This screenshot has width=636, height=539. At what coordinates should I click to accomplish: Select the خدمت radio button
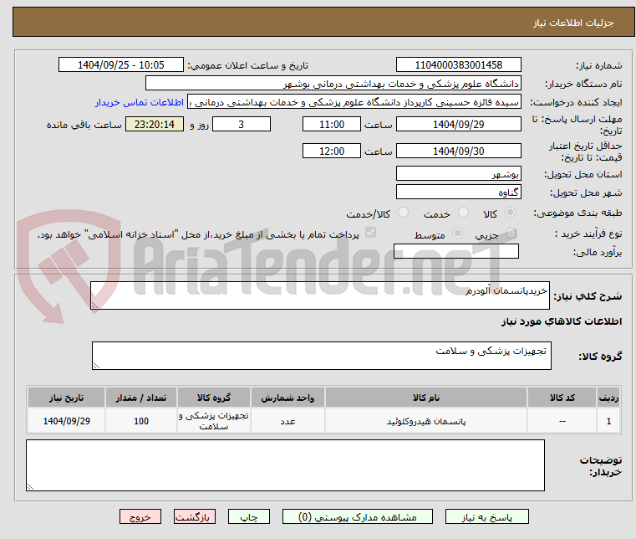tap(463, 213)
